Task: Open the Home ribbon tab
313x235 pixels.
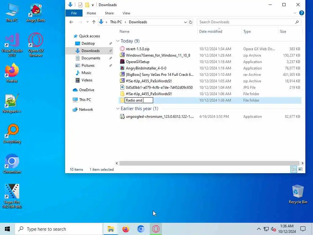Action: [91, 13]
